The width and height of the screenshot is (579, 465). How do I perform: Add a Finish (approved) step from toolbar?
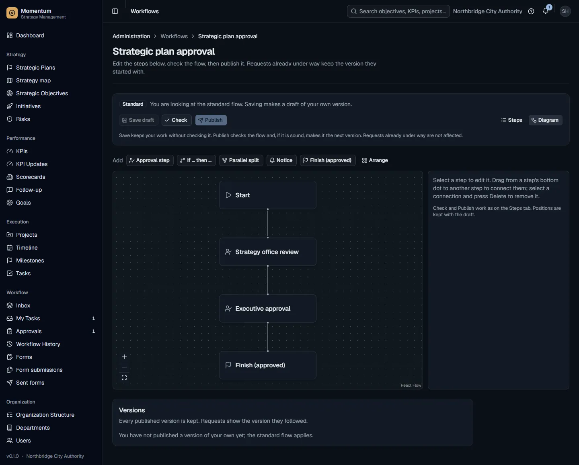point(328,160)
